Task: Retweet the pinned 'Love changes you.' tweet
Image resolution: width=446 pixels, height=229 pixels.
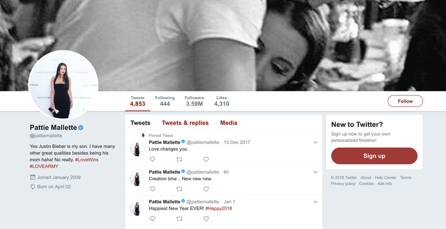Action: click(179, 159)
